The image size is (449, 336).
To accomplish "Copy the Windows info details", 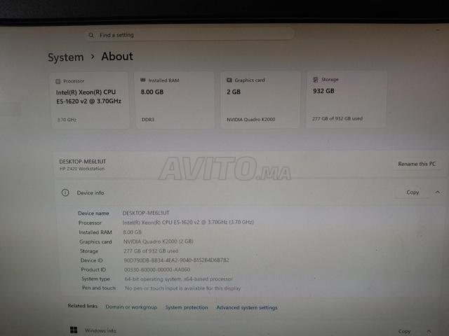I will tap(404, 331).
